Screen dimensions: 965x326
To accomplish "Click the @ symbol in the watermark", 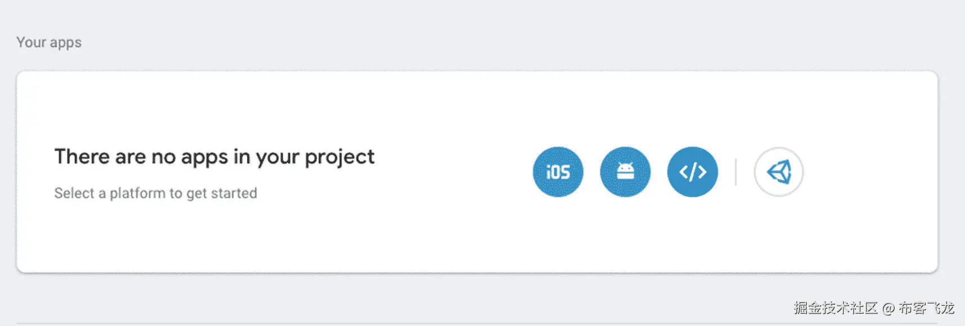I will 888,308.
